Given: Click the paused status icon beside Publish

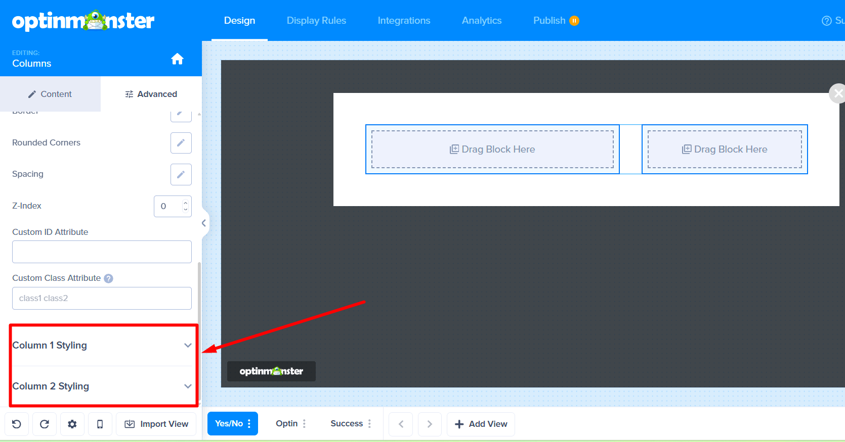Looking at the screenshot, I should 574,21.
